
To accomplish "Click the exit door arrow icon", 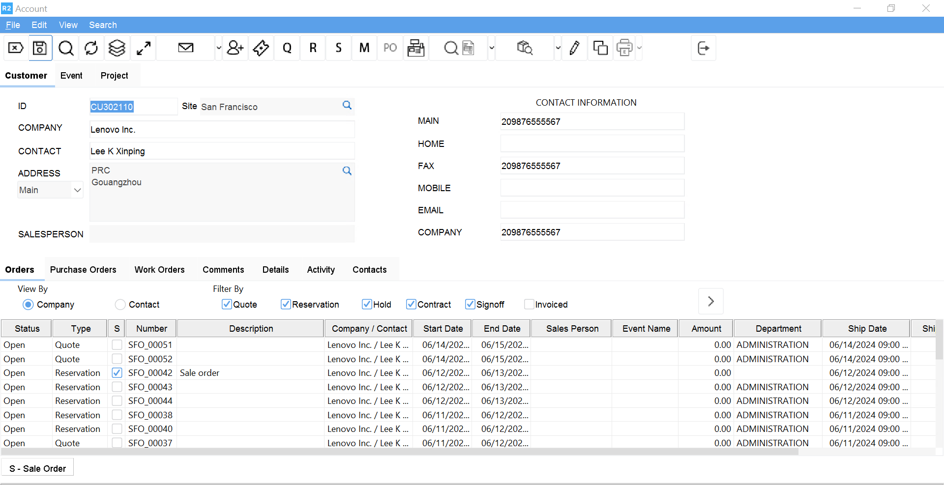I will tap(703, 48).
